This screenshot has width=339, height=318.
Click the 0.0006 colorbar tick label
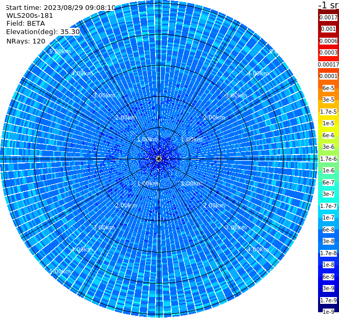(328, 41)
